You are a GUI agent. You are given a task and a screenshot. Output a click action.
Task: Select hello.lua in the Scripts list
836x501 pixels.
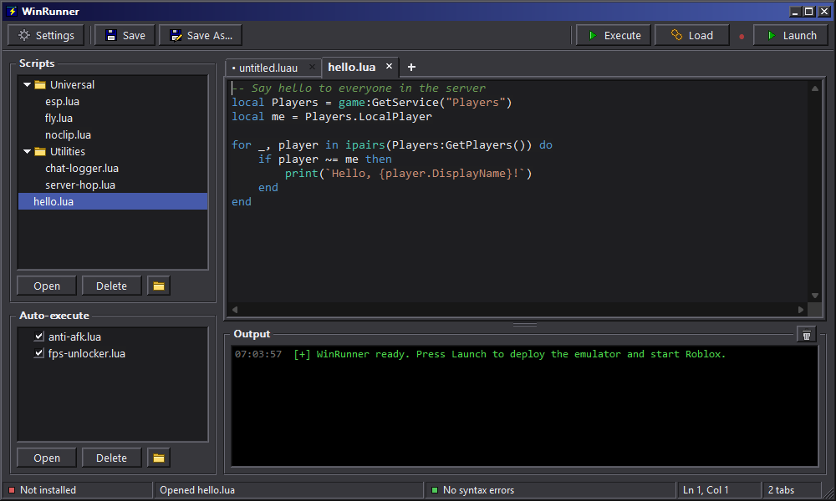113,201
